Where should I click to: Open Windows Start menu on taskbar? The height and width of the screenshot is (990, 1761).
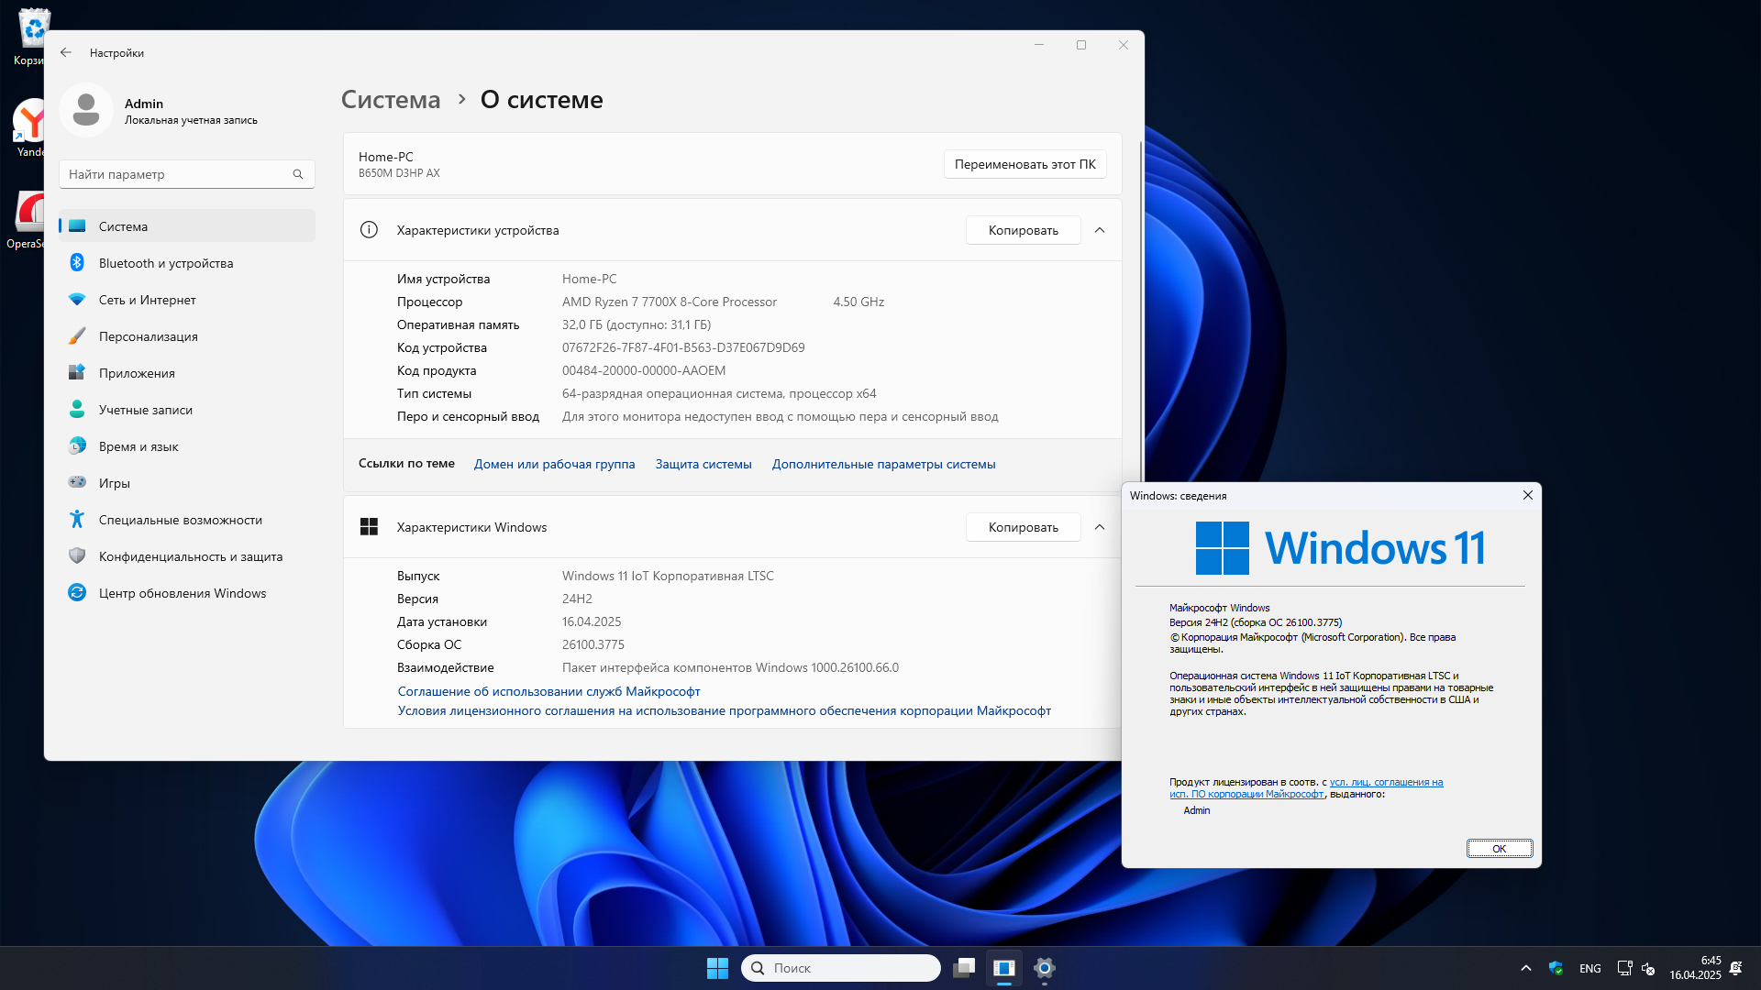[717, 968]
